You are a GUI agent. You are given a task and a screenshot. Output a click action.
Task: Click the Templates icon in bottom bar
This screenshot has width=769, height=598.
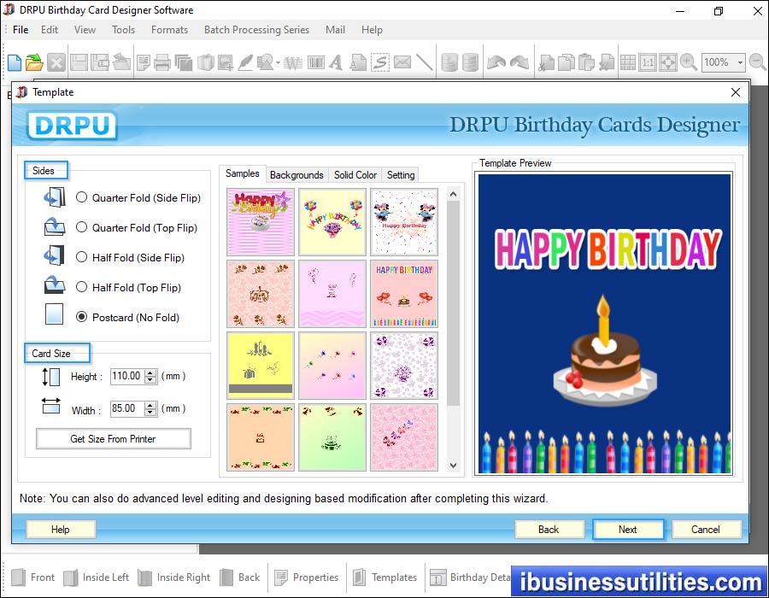coord(384,577)
